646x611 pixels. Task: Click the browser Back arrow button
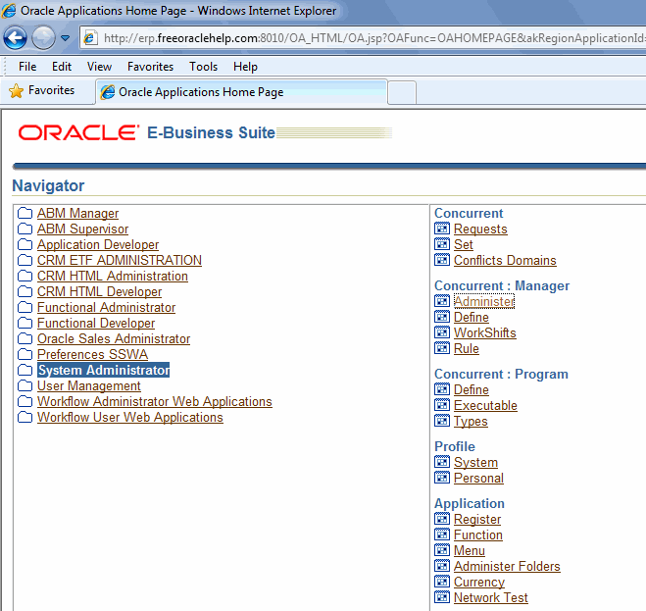coord(16,38)
